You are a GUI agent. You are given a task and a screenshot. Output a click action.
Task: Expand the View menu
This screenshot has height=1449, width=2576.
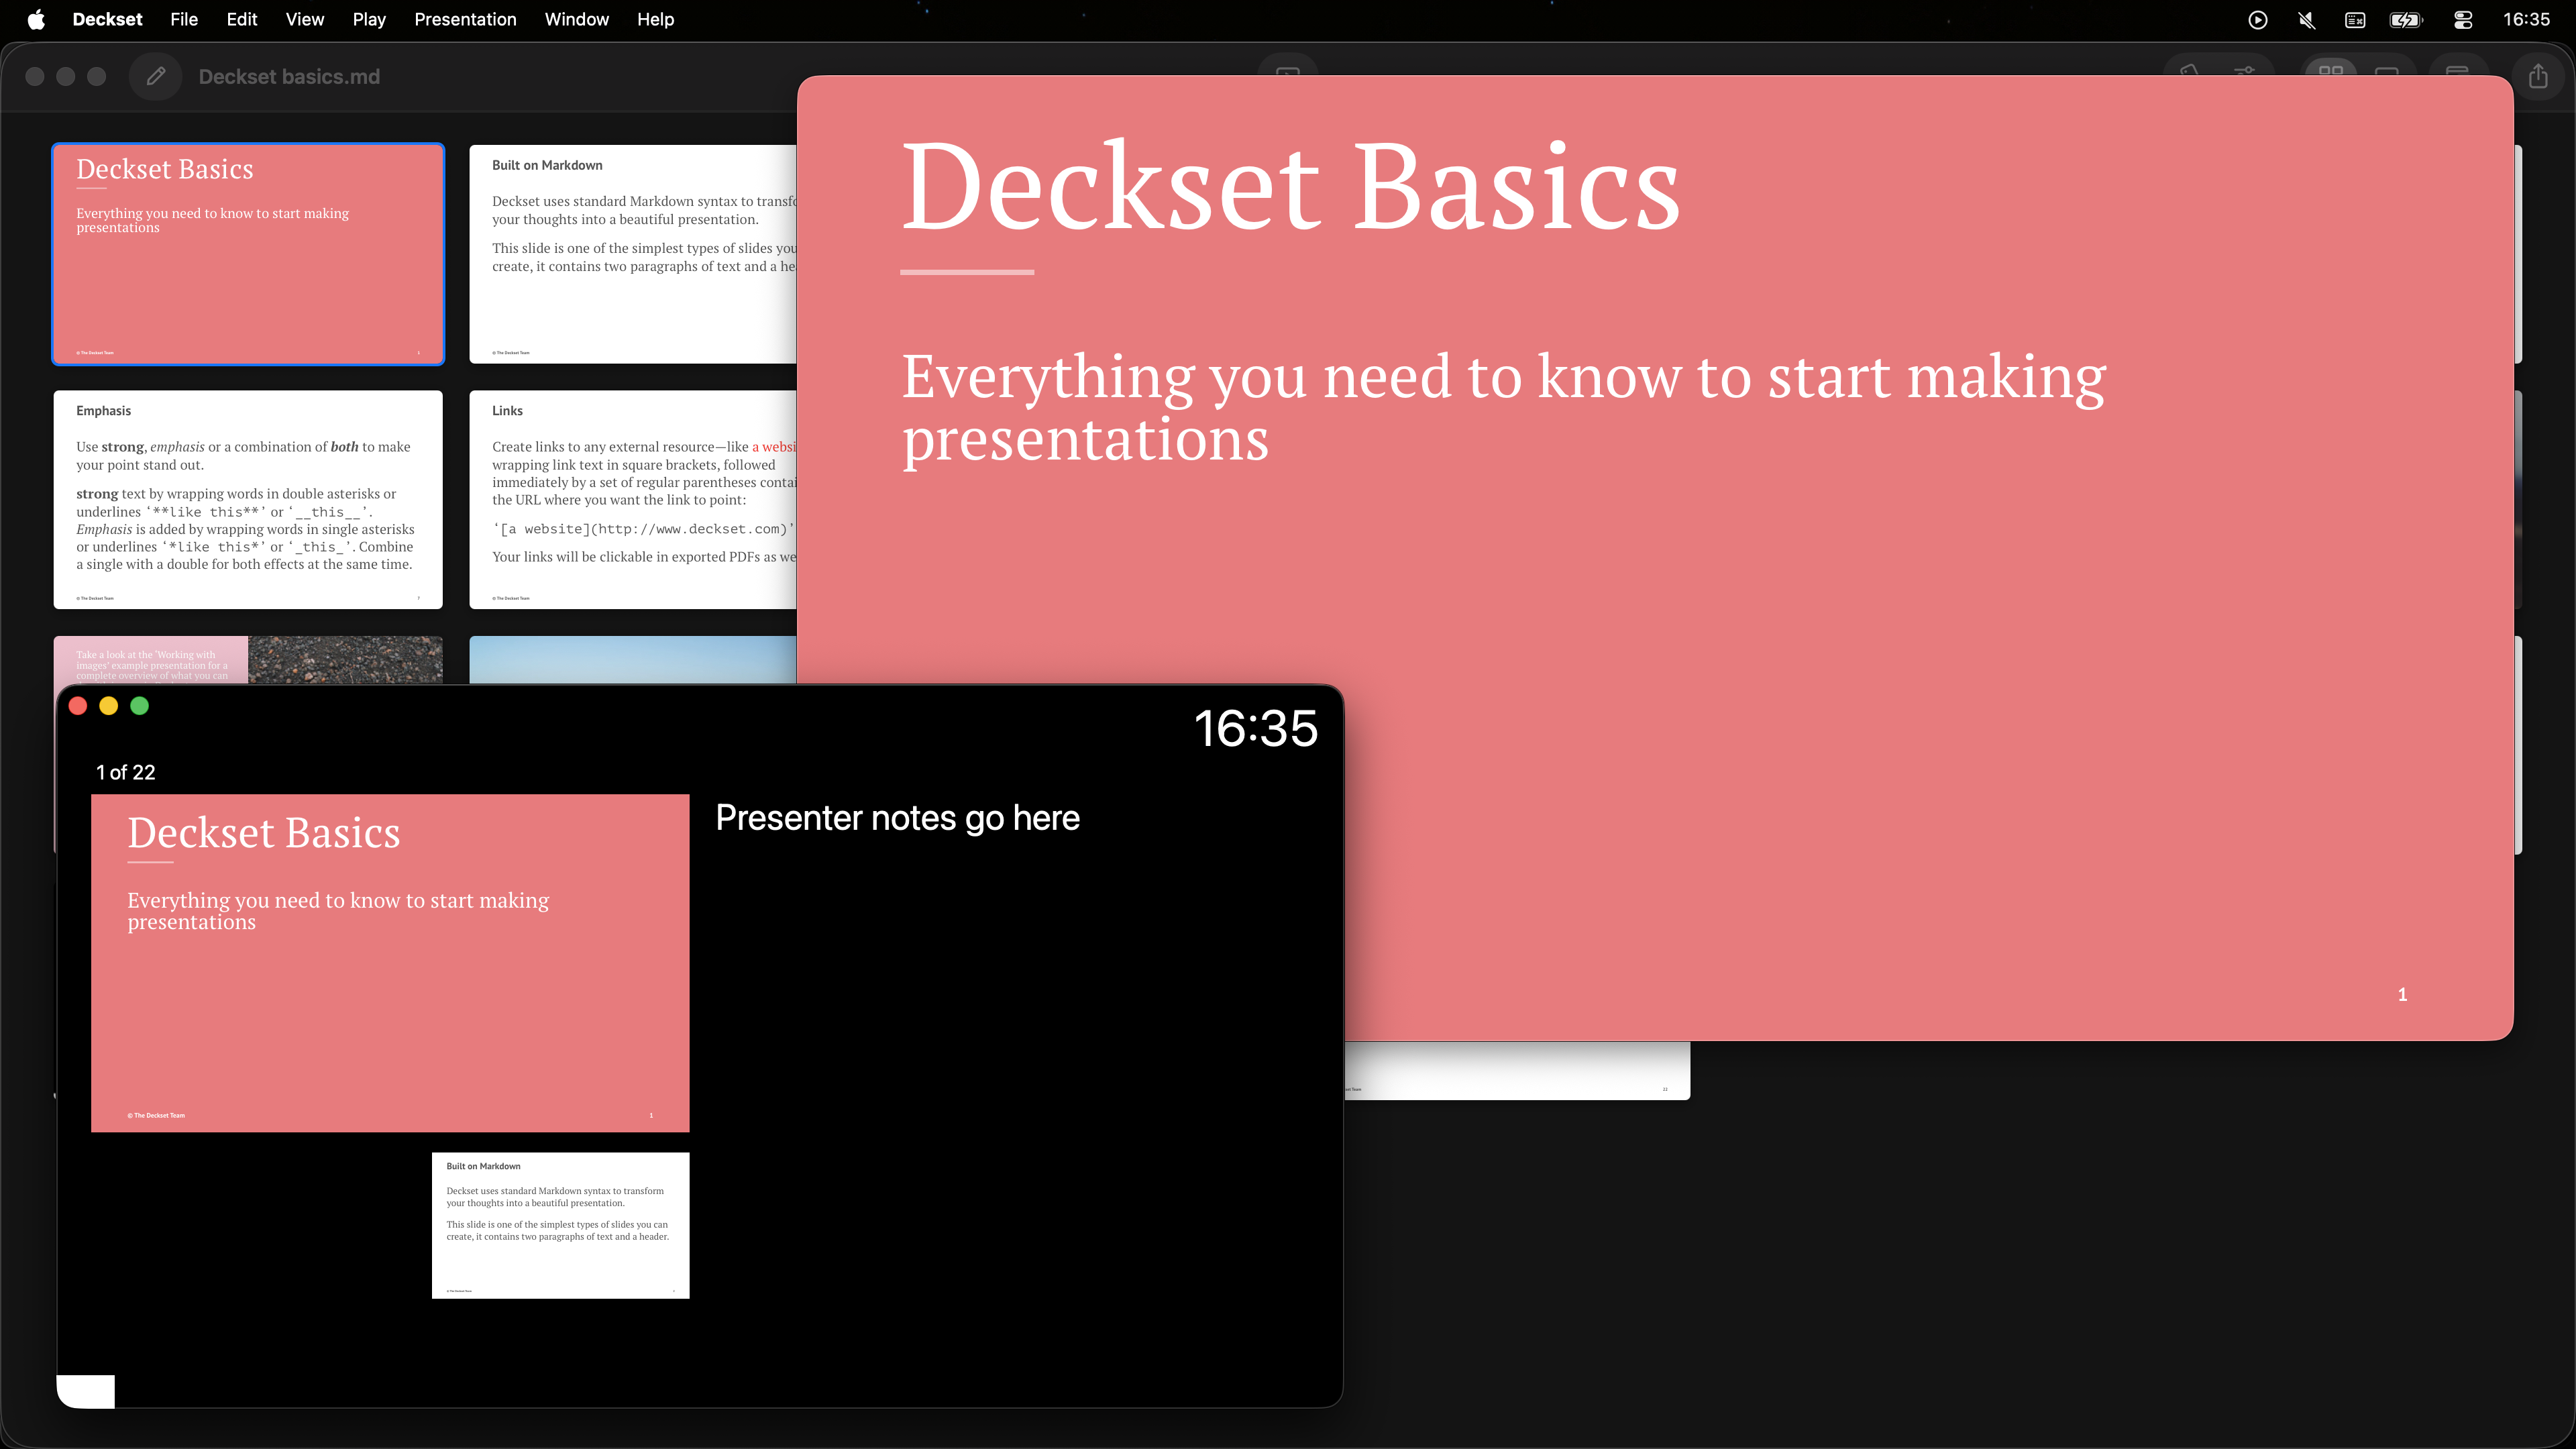pyautogui.click(x=304, y=20)
